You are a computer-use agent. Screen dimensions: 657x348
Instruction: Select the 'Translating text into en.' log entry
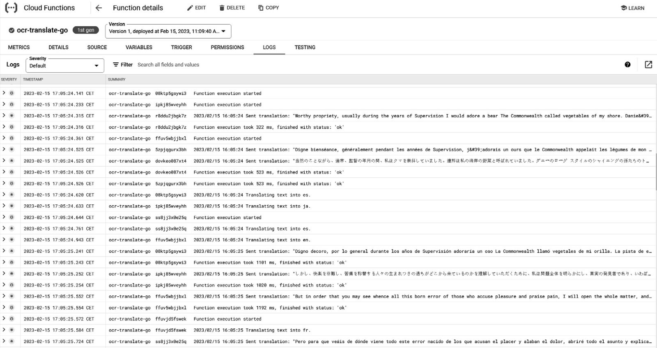[x=252, y=240]
